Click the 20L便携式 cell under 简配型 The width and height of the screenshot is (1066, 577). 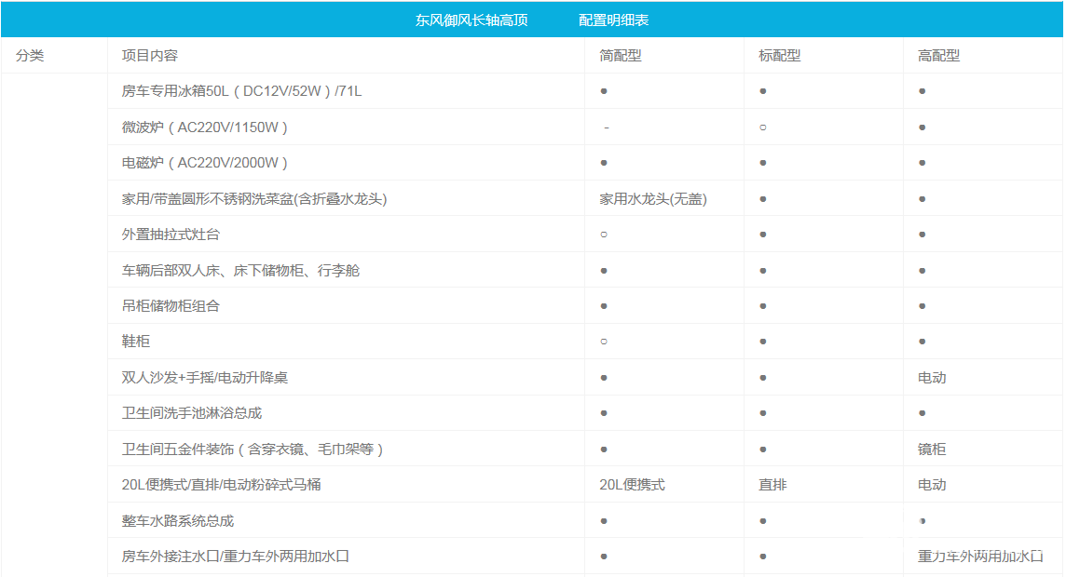pyautogui.click(x=632, y=485)
